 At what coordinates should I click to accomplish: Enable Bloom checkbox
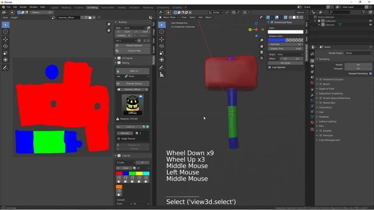click(321, 84)
